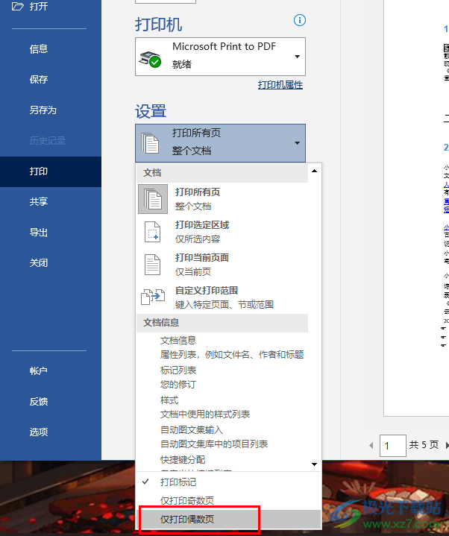Expand the printer selection dropdown

click(297, 57)
